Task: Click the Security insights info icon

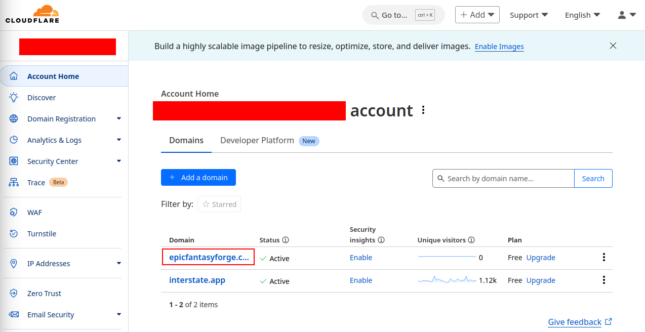Action: click(x=381, y=240)
